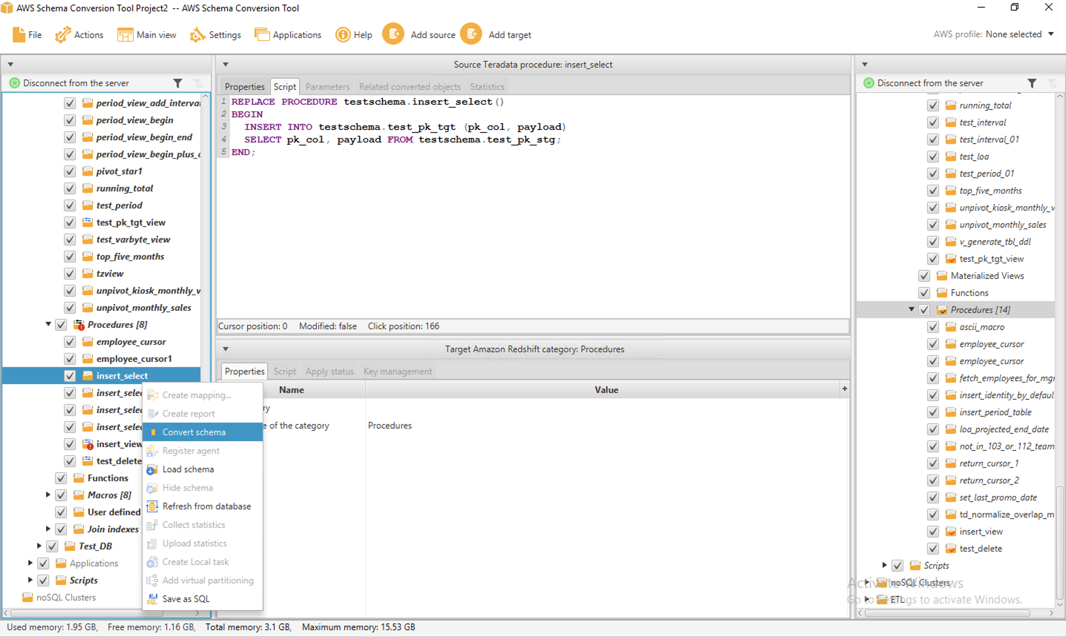This screenshot has height=637, width=1066.
Task: Click the Main view layout icon
Action: pyautogui.click(x=125, y=35)
